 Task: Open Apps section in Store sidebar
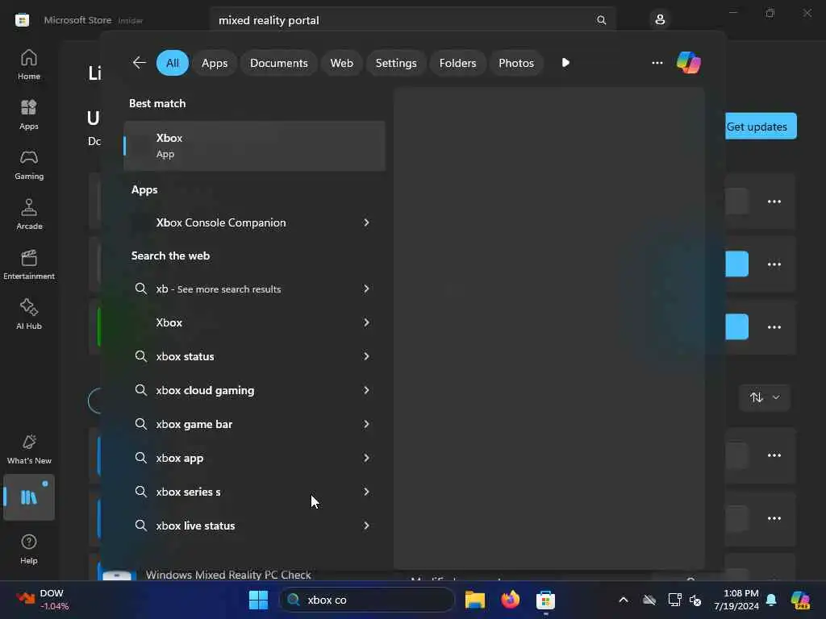click(x=29, y=114)
